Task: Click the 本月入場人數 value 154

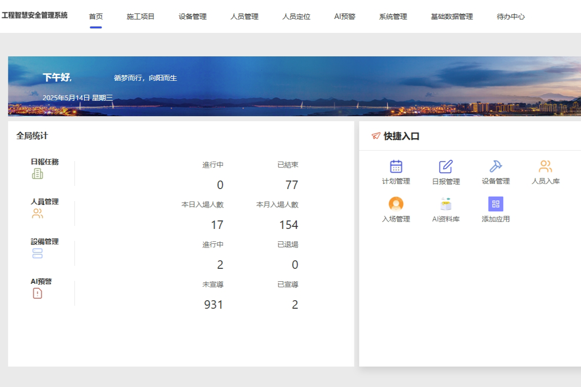Action: coord(288,225)
